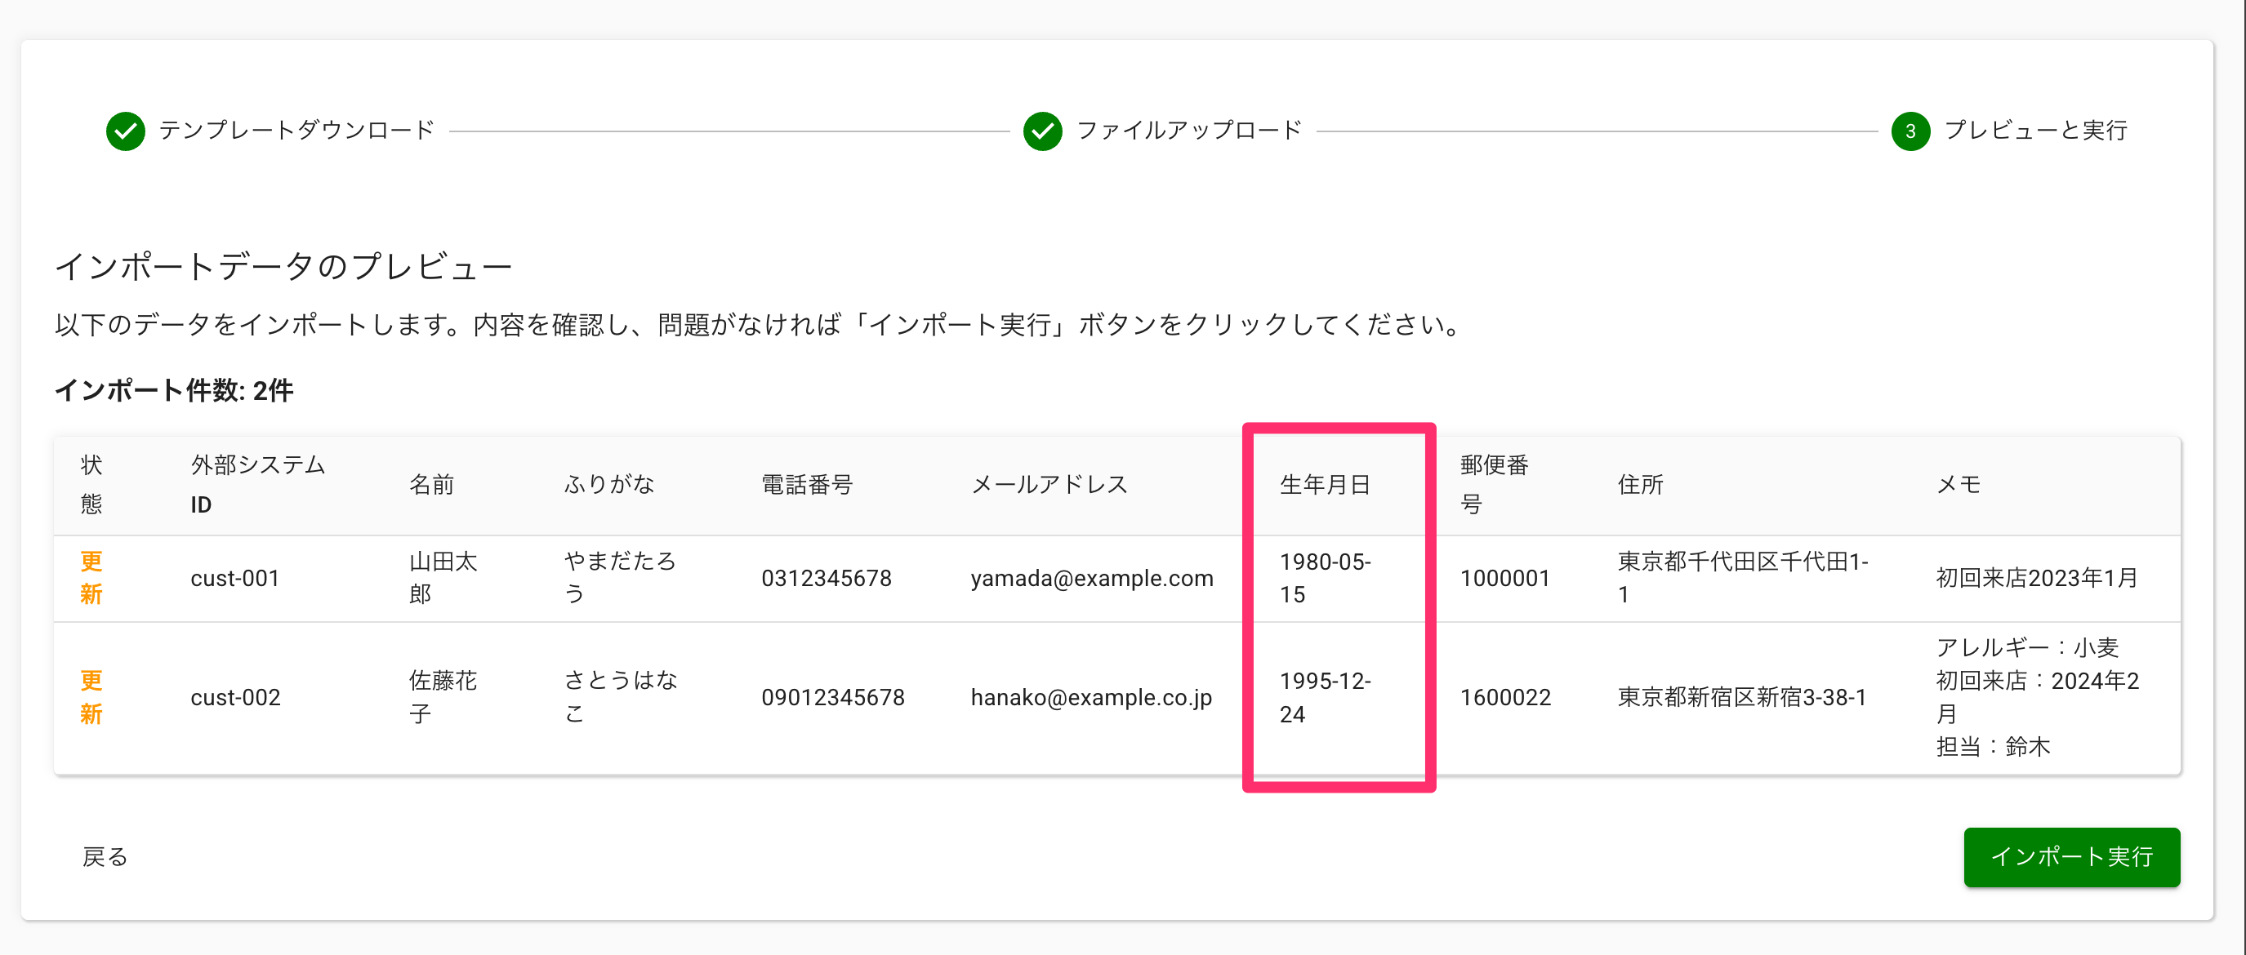Click the インポート件数: 2件 text
Screen dimensions: 2246x955
pyautogui.click(x=173, y=390)
